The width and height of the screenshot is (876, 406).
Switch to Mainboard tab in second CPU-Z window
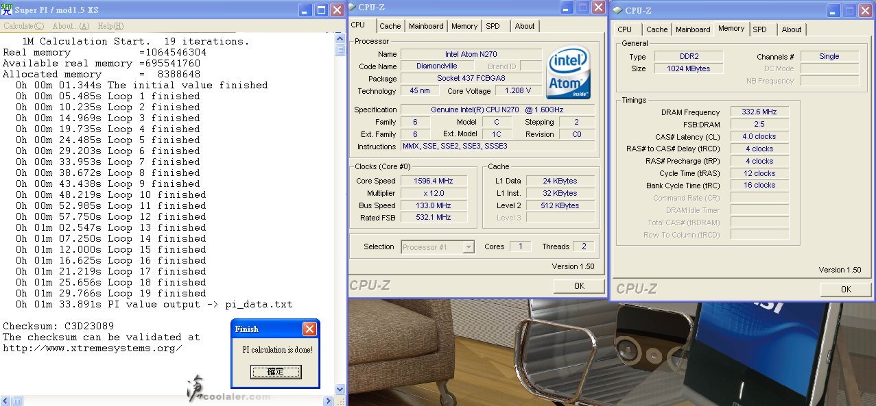[693, 29]
